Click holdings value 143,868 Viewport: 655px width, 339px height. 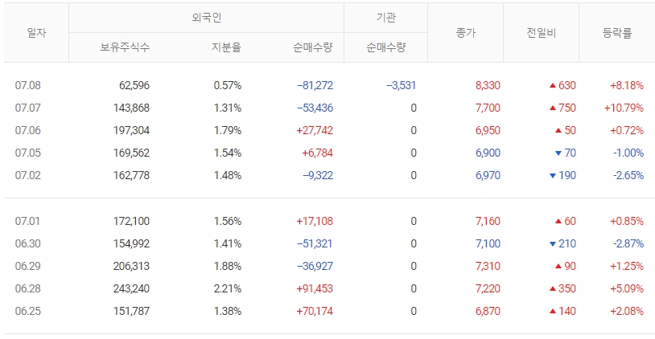coord(131,108)
